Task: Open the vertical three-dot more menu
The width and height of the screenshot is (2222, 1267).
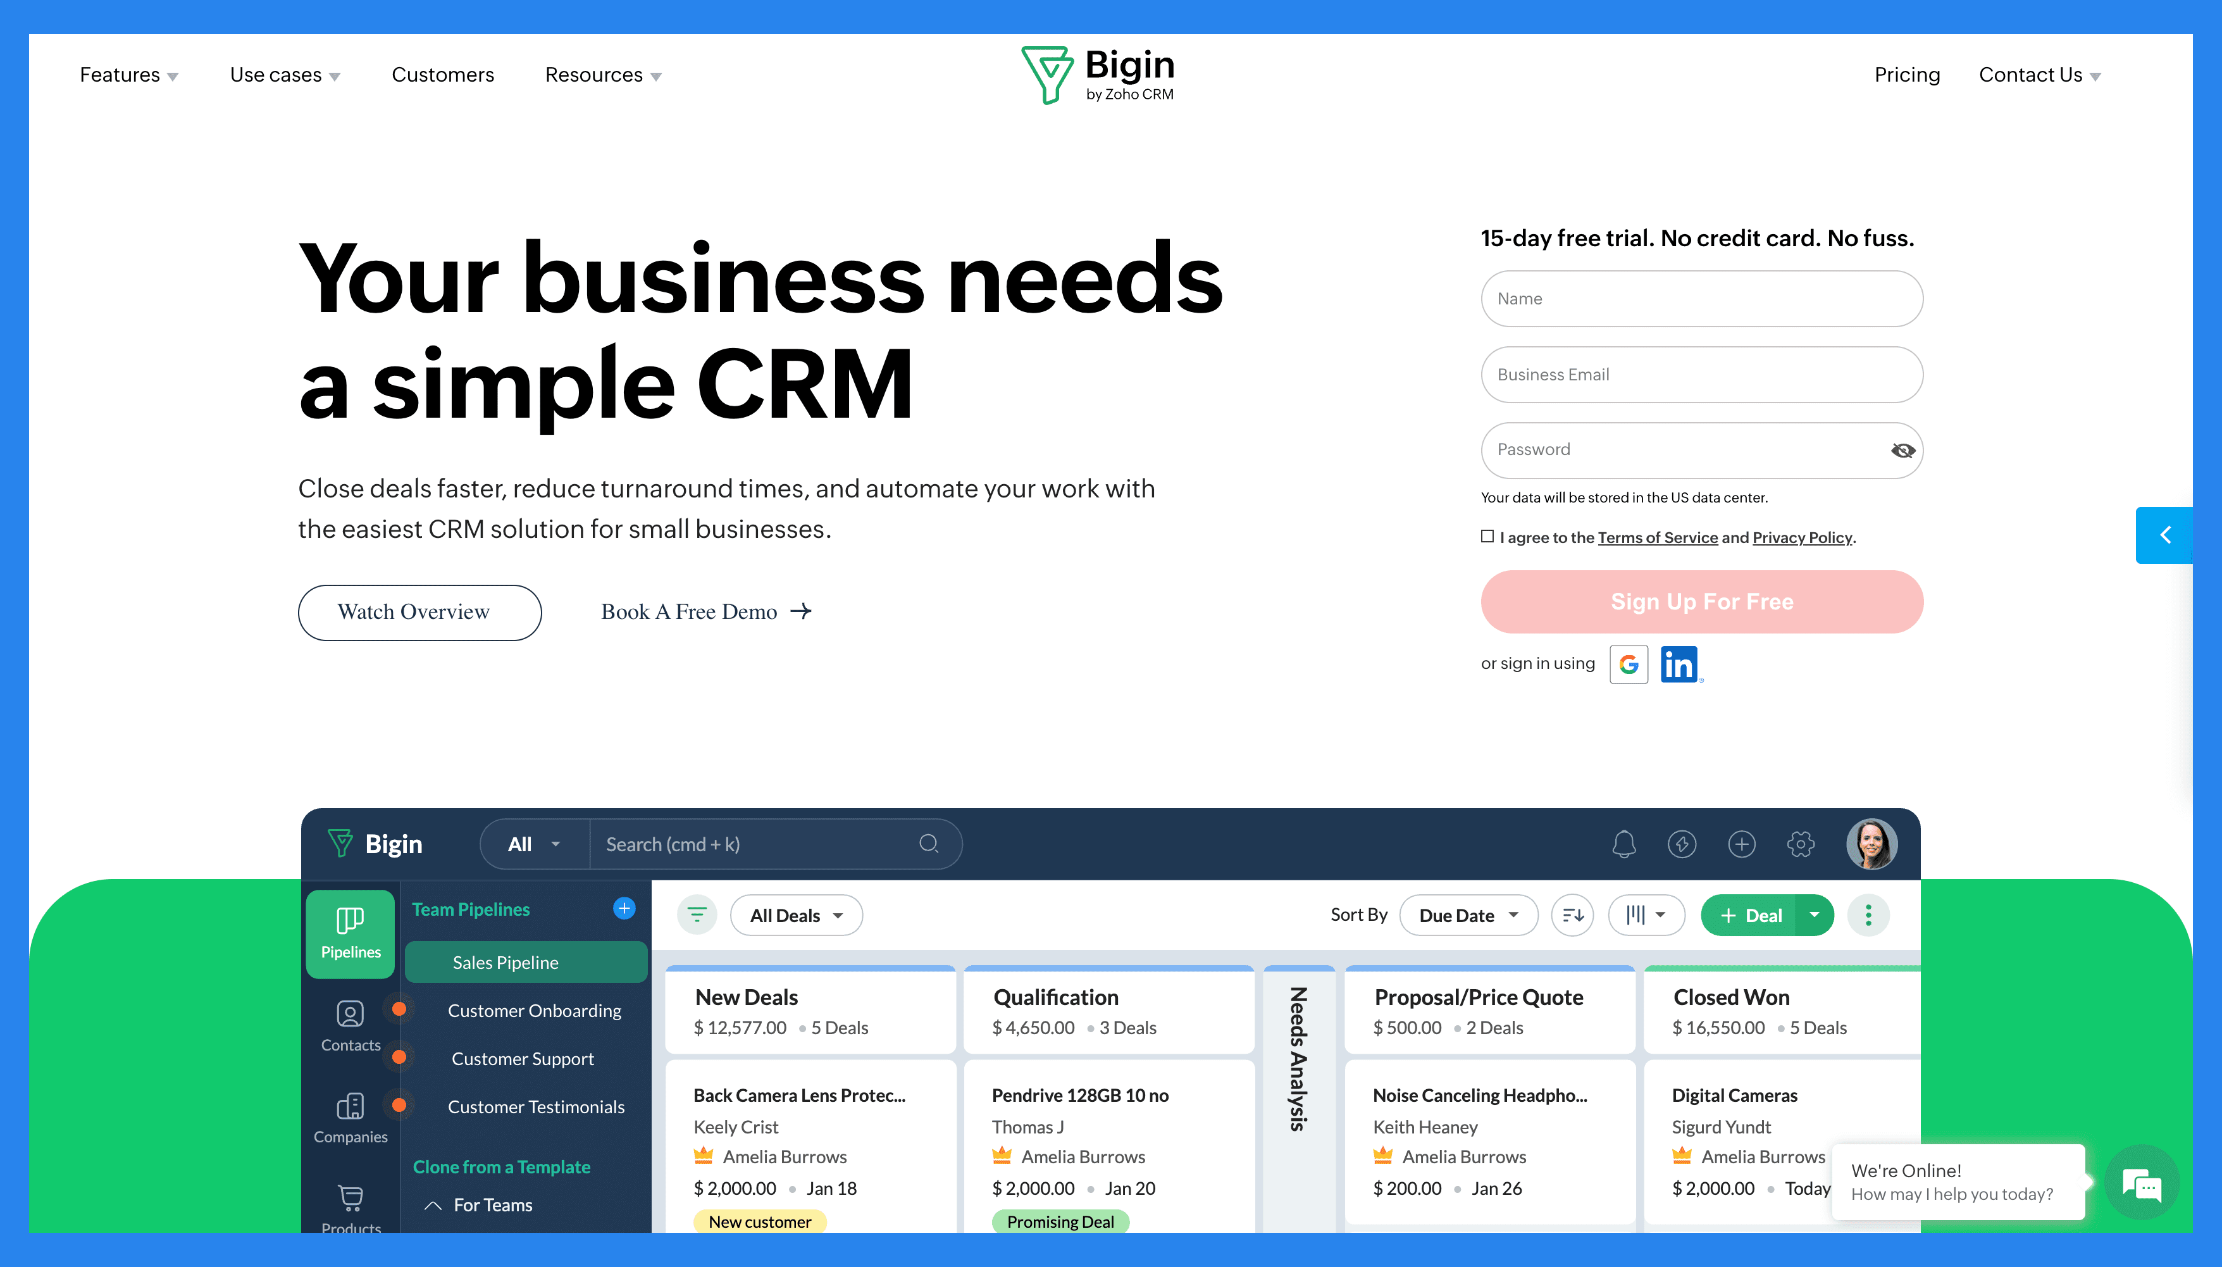Action: (1868, 914)
